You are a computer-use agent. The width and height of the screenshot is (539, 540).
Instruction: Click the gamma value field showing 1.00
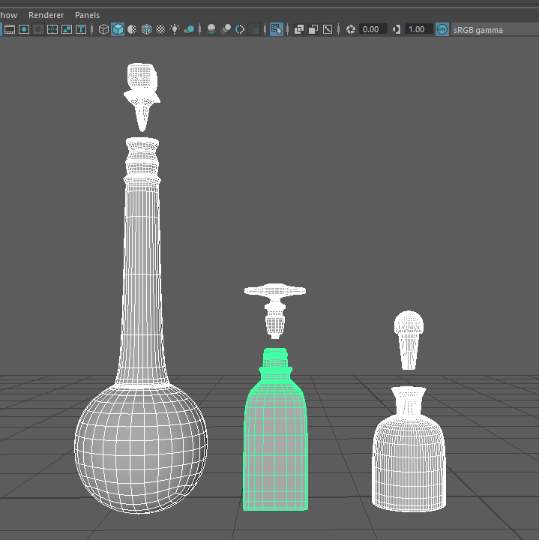416,29
